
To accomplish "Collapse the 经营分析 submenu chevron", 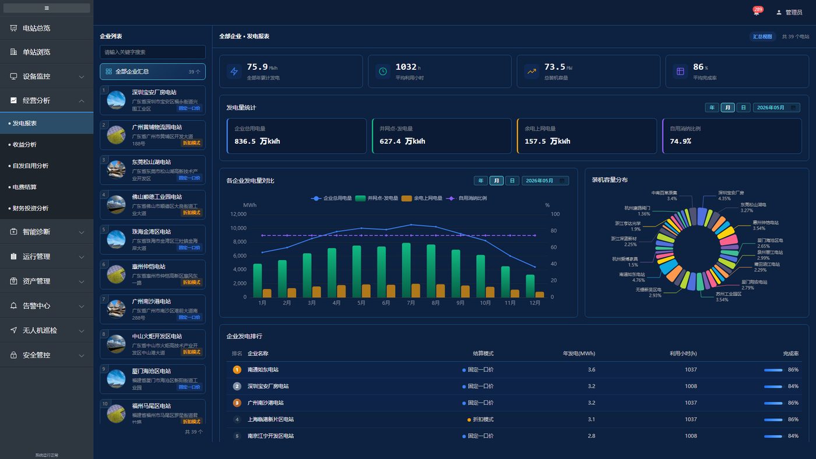I will [x=82, y=101].
